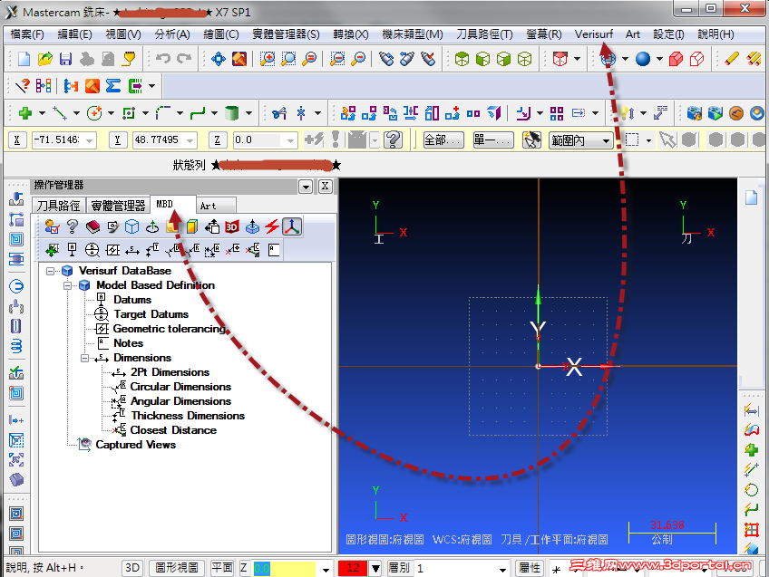Open the Operations Manager panel dropdown arrow
Screen dimensions: 769x577
[306, 186]
